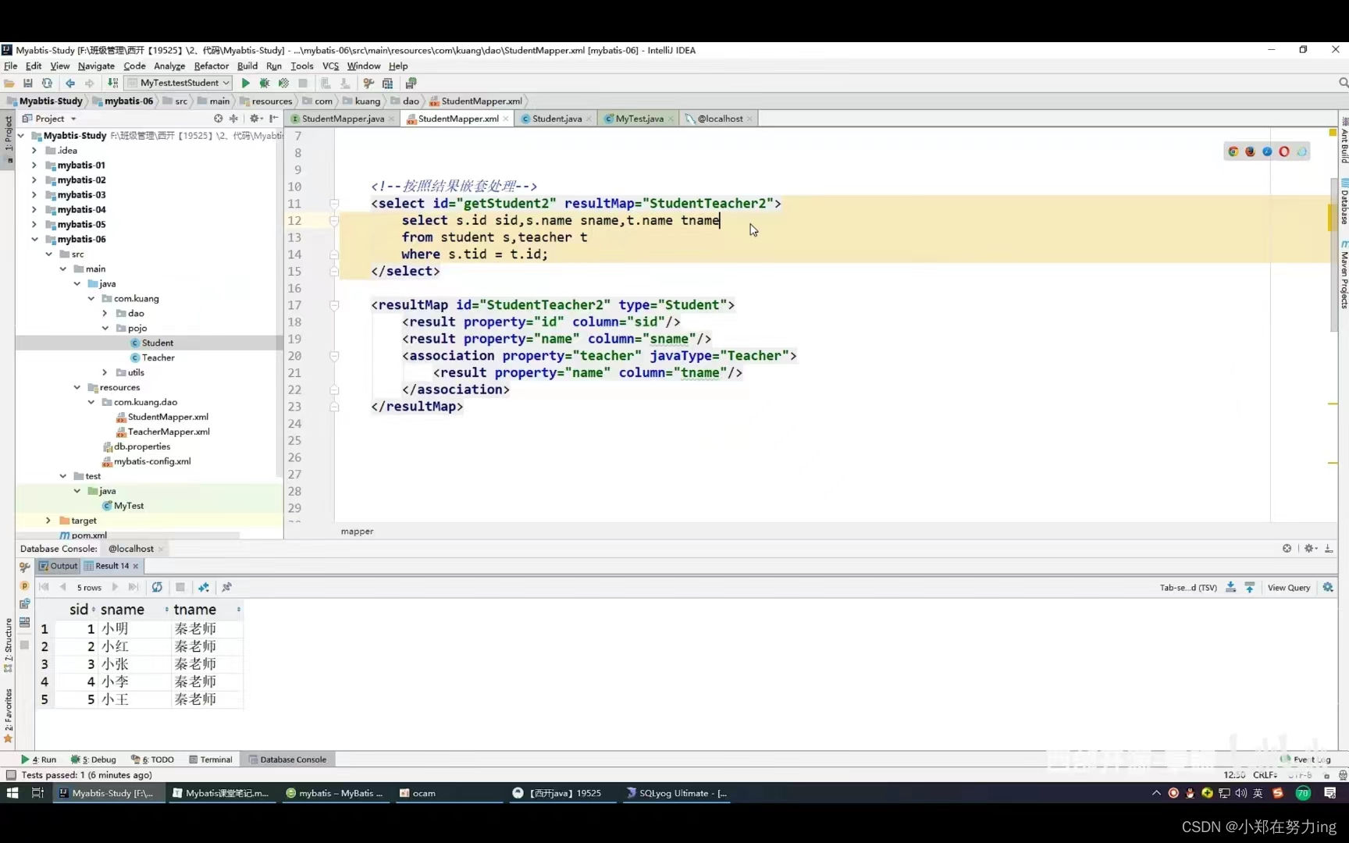Open the Tab-separated (TSV) format dropdown

1188,588
